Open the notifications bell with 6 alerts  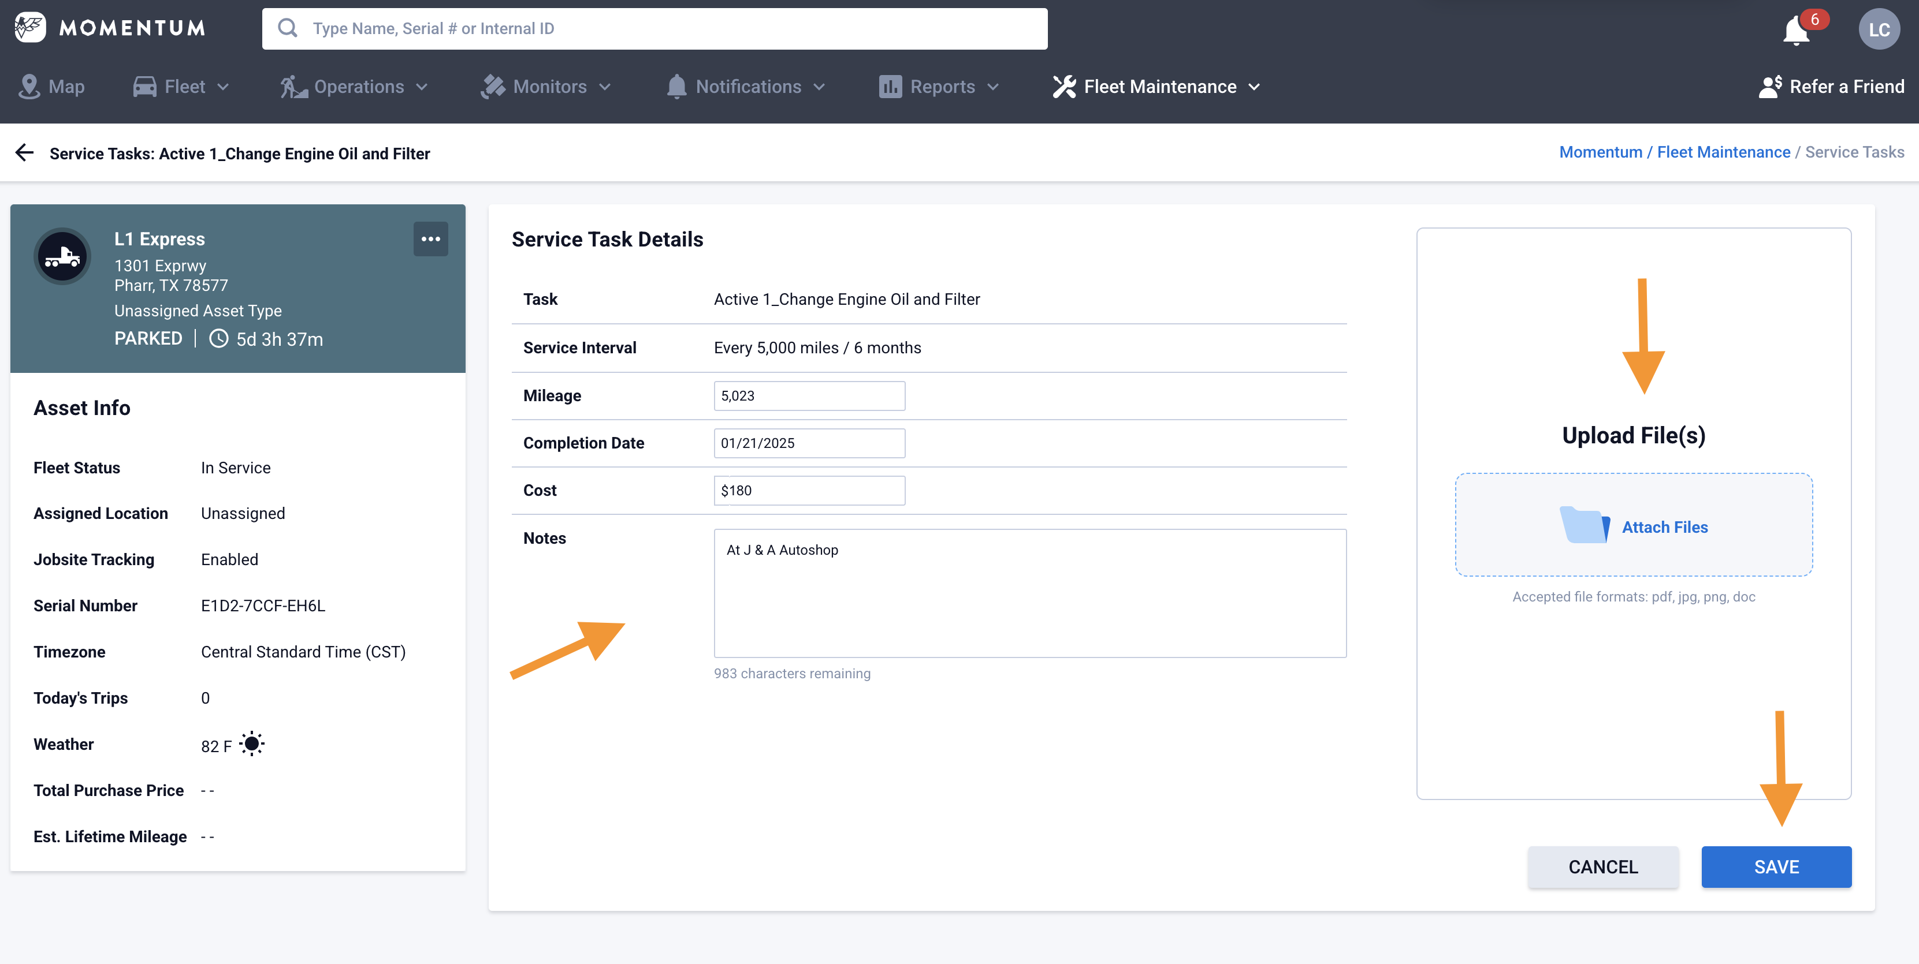[1797, 31]
